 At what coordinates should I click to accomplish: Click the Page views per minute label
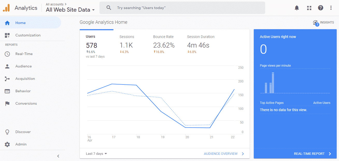[x=275, y=66]
